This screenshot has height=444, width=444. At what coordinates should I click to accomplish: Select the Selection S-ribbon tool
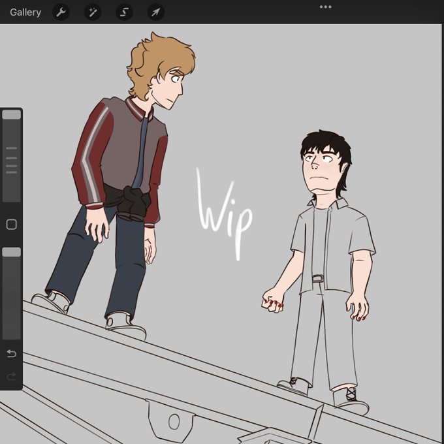click(x=124, y=12)
